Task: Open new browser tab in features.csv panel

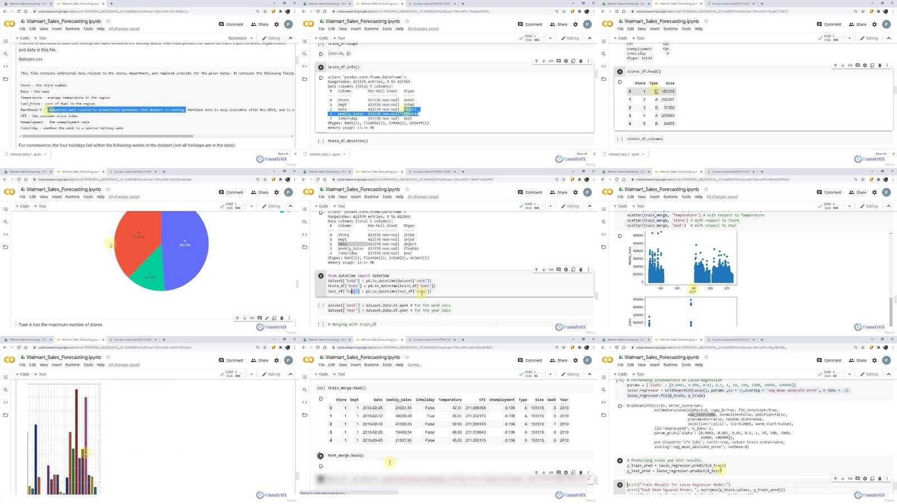Action: coord(112,3)
